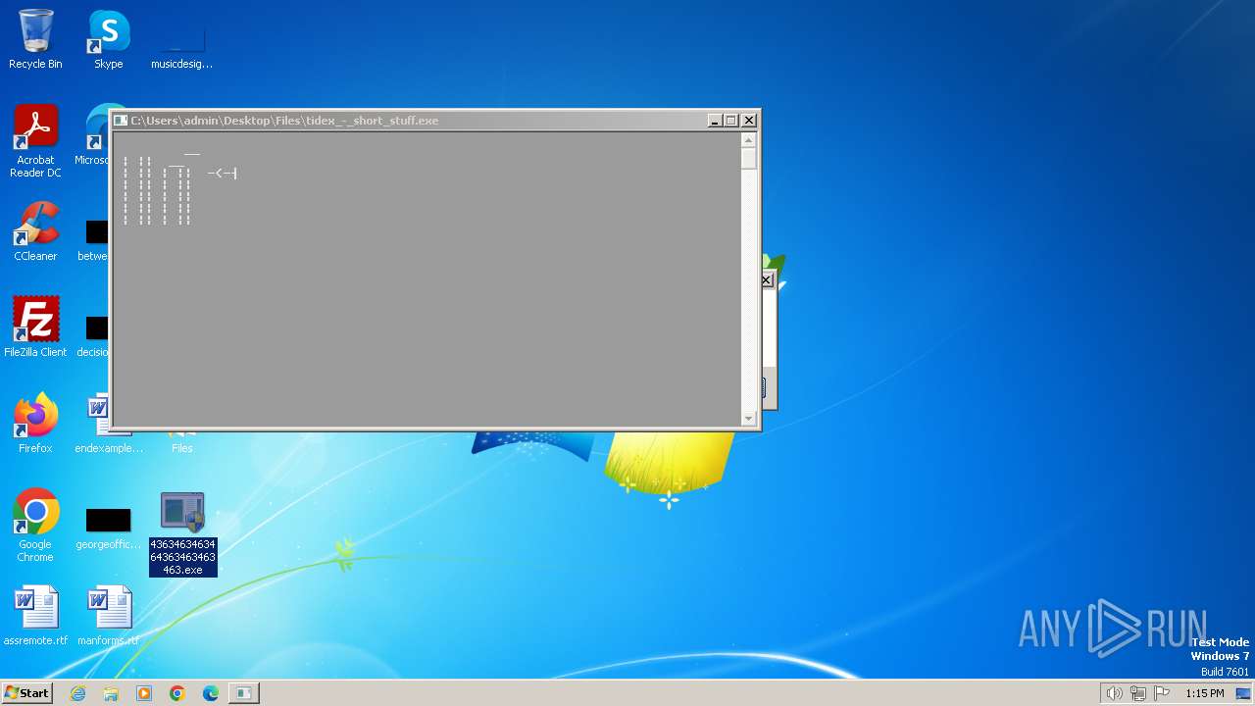1255x706 pixels.
Task: Click the Files folder label on desktop
Action: coord(182,448)
